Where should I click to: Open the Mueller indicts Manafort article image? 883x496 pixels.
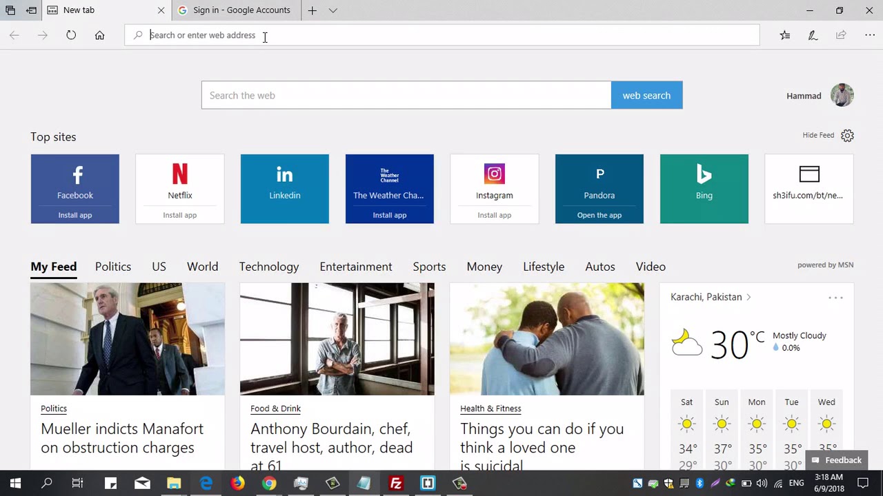point(128,339)
